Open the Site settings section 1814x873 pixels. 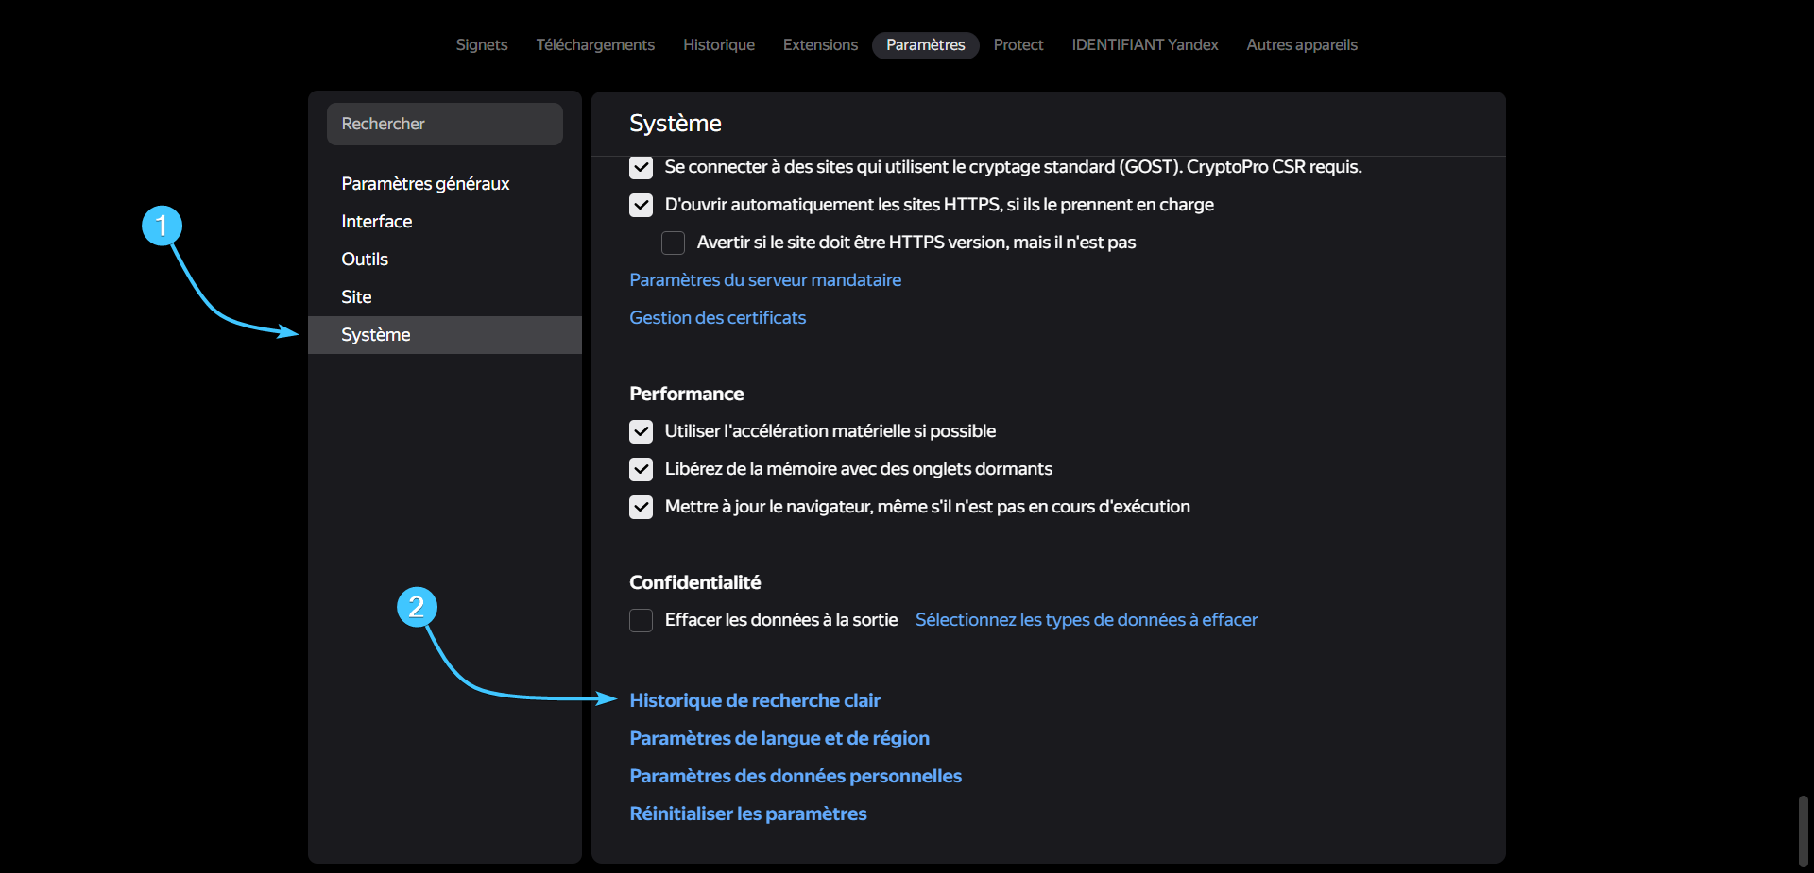coord(356,297)
